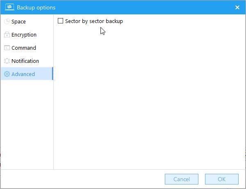Image resolution: width=246 pixels, height=189 pixels.
Task: Cancel the backup options dialog
Action: click(x=182, y=179)
